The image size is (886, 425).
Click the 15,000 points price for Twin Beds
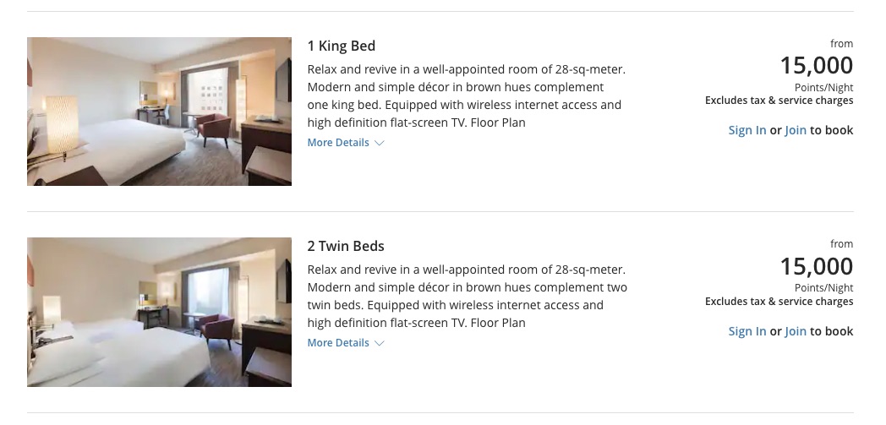point(816,266)
